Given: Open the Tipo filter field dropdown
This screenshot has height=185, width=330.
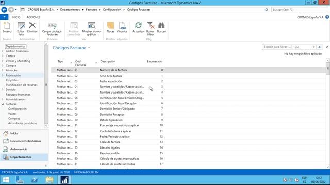Looking at the screenshot, I should (313, 47).
